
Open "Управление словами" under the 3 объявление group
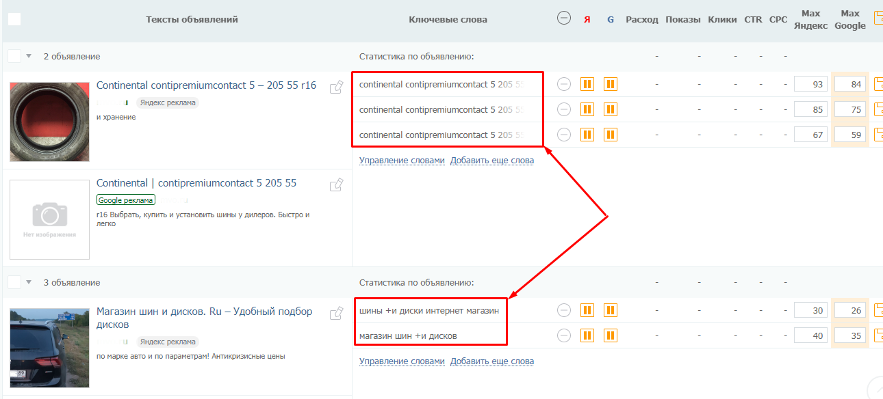point(402,361)
